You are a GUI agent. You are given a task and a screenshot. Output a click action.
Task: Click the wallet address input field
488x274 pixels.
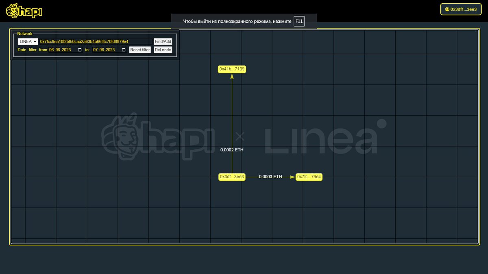pyautogui.click(x=96, y=41)
